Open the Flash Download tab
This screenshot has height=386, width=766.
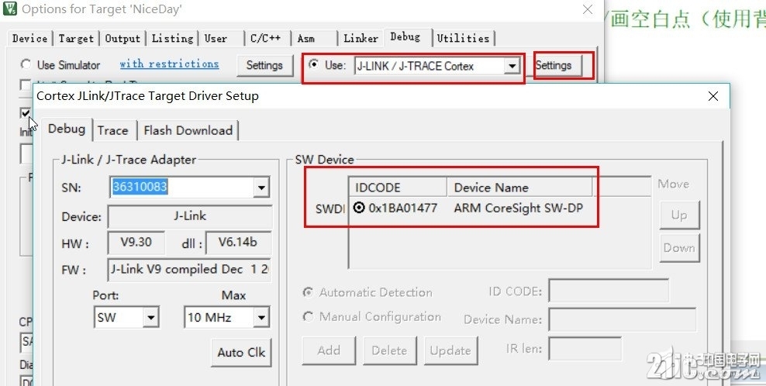(x=188, y=130)
